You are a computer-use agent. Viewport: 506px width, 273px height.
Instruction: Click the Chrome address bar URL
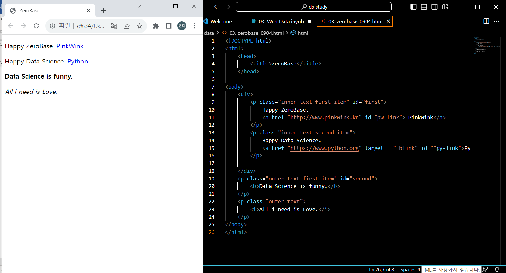[90, 26]
